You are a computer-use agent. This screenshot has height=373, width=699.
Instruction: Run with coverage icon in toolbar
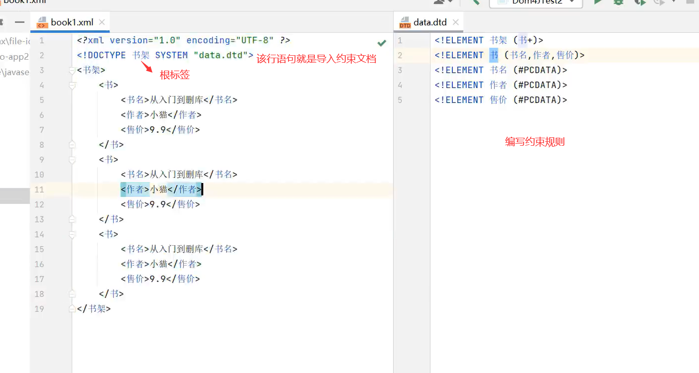tap(639, 2)
